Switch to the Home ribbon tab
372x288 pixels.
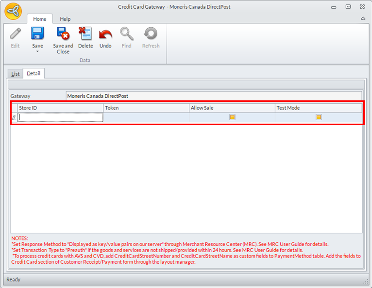click(40, 19)
